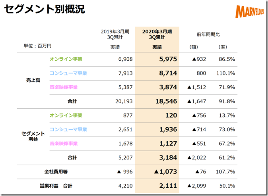This screenshot has height=196, width=268.
Task: Select the 107.7% rate cell
Action: [226, 172]
